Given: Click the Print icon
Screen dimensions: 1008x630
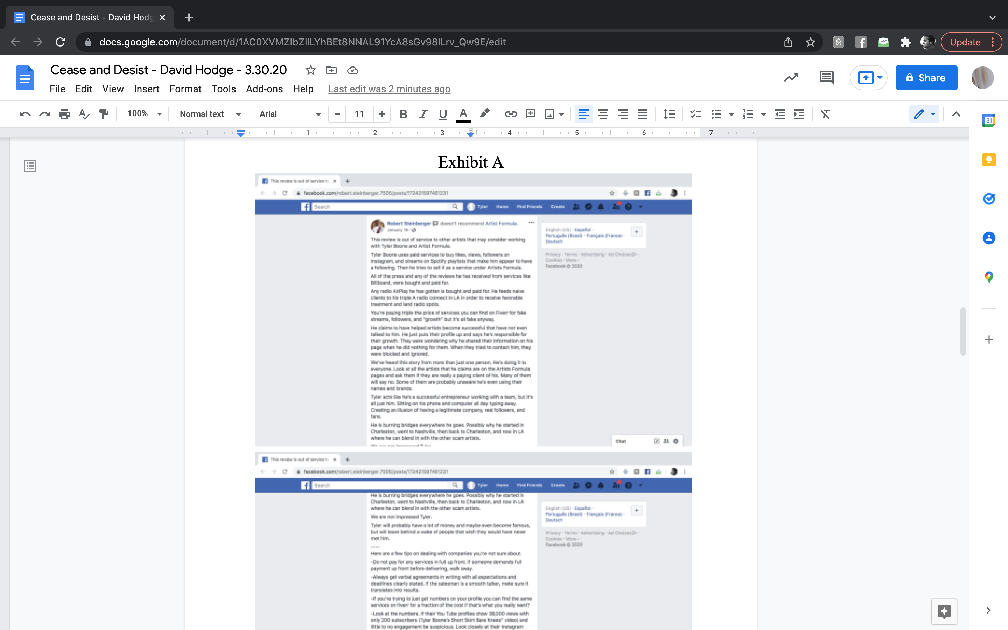Looking at the screenshot, I should coord(64,114).
